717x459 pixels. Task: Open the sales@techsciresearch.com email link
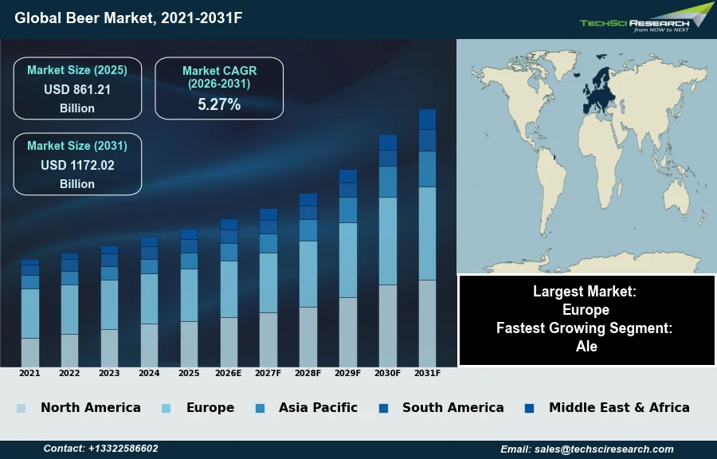pos(587,449)
